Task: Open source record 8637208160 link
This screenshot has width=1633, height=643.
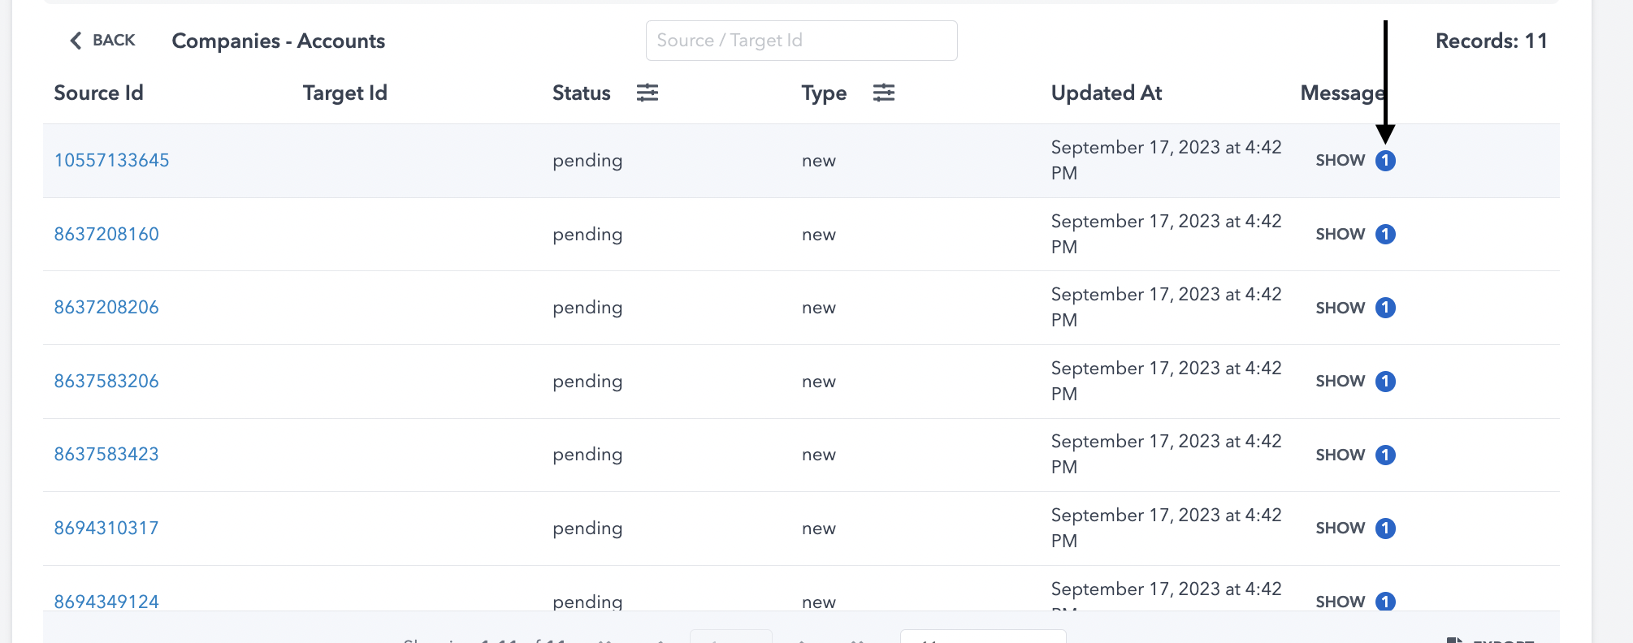Action: [106, 235]
